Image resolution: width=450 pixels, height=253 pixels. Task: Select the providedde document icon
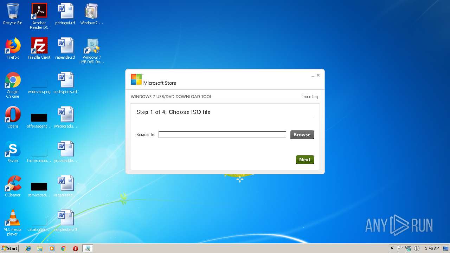click(x=65, y=152)
